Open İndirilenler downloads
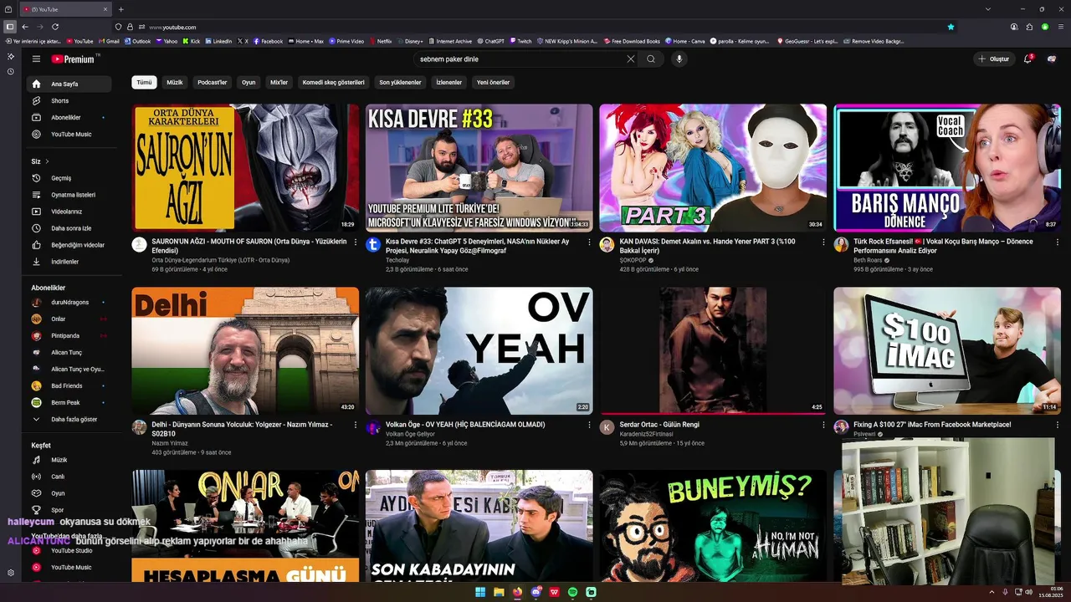The height and width of the screenshot is (602, 1071). click(x=69, y=262)
